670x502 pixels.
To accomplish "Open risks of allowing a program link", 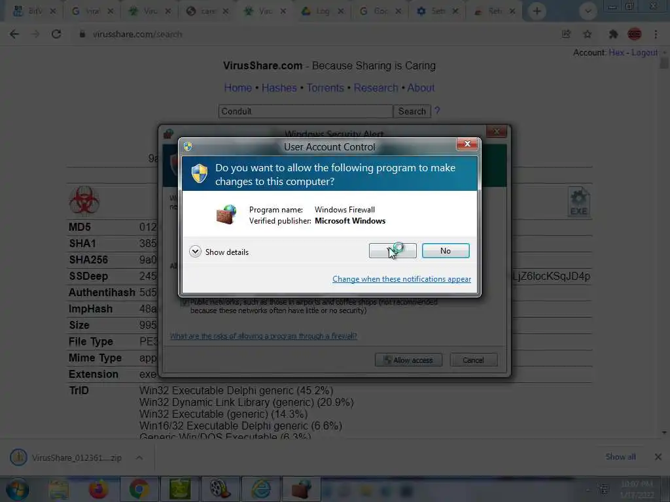I will 263,336.
